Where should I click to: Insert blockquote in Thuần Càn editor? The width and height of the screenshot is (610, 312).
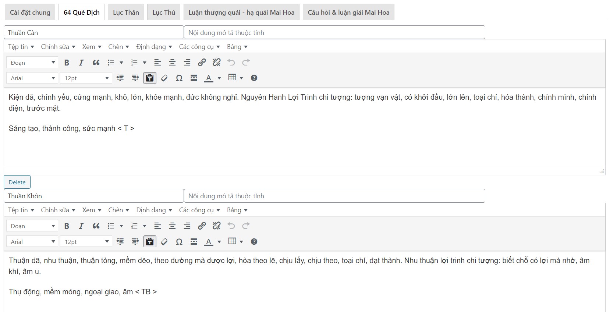(96, 63)
